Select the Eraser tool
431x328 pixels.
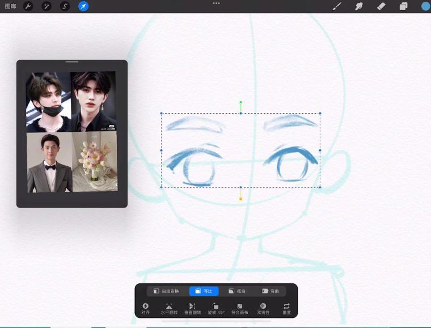tap(381, 6)
